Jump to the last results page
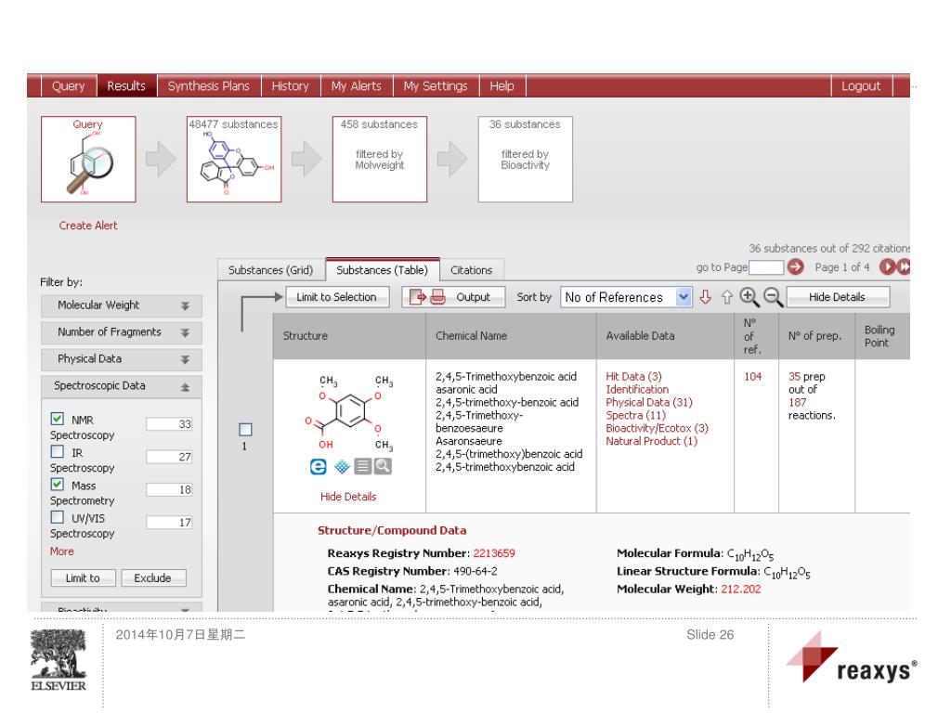 pyautogui.click(x=903, y=266)
